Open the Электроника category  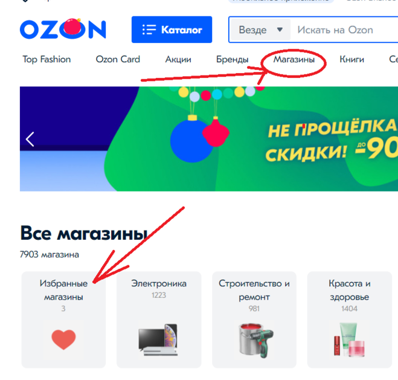pyautogui.click(x=159, y=320)
